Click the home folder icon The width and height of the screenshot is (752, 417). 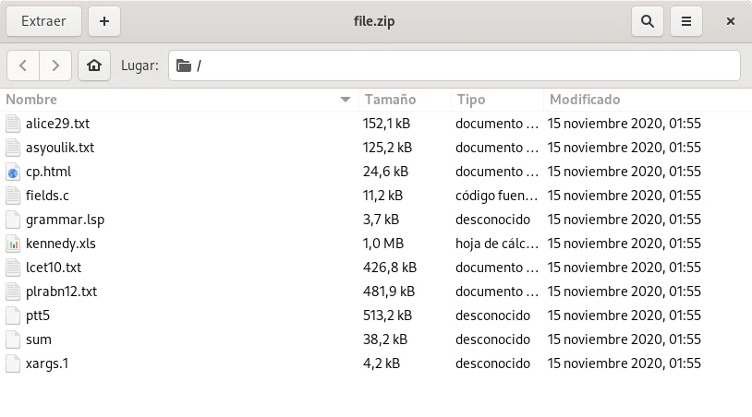tap(93, 66)
